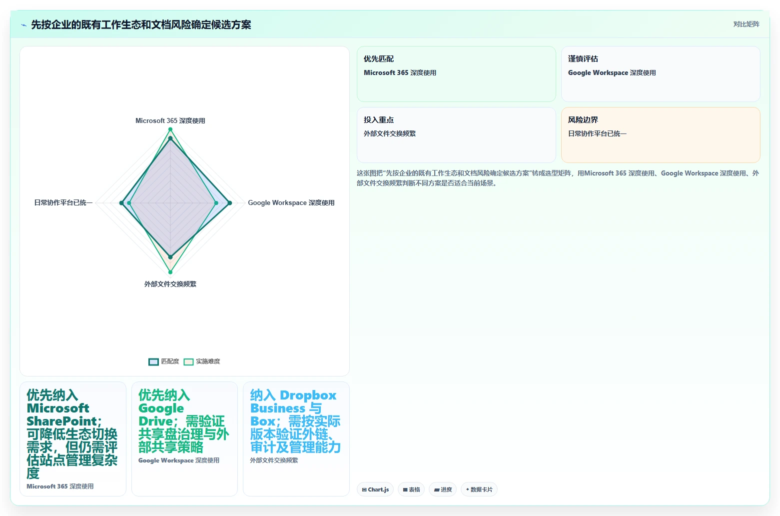Open the 纳入 Dropbox Business 与 Box card
The height and width of the screenshot is (516, 780).
296,439
